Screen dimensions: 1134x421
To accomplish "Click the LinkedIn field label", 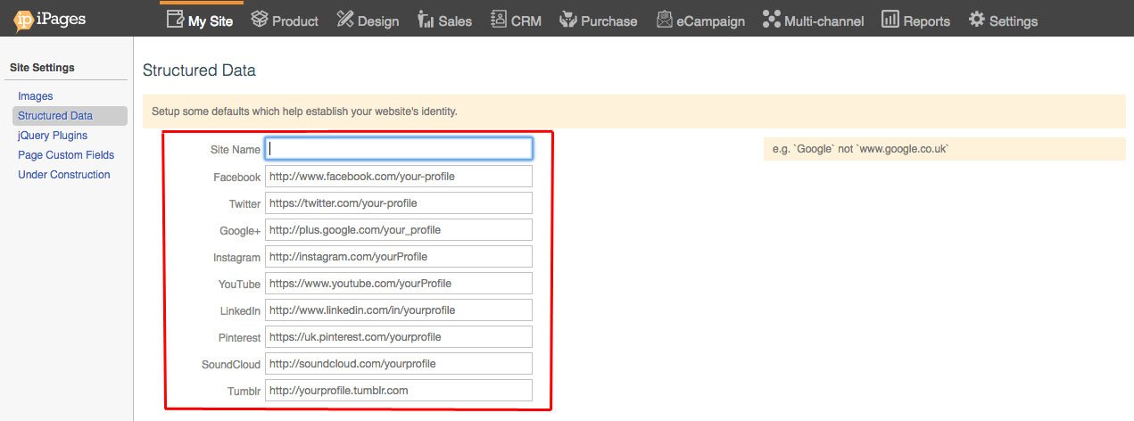I will click(240, 311).
